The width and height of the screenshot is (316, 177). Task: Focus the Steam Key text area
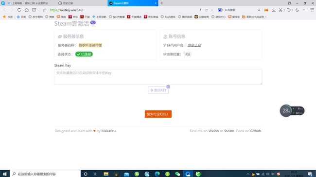coord(158,77)
